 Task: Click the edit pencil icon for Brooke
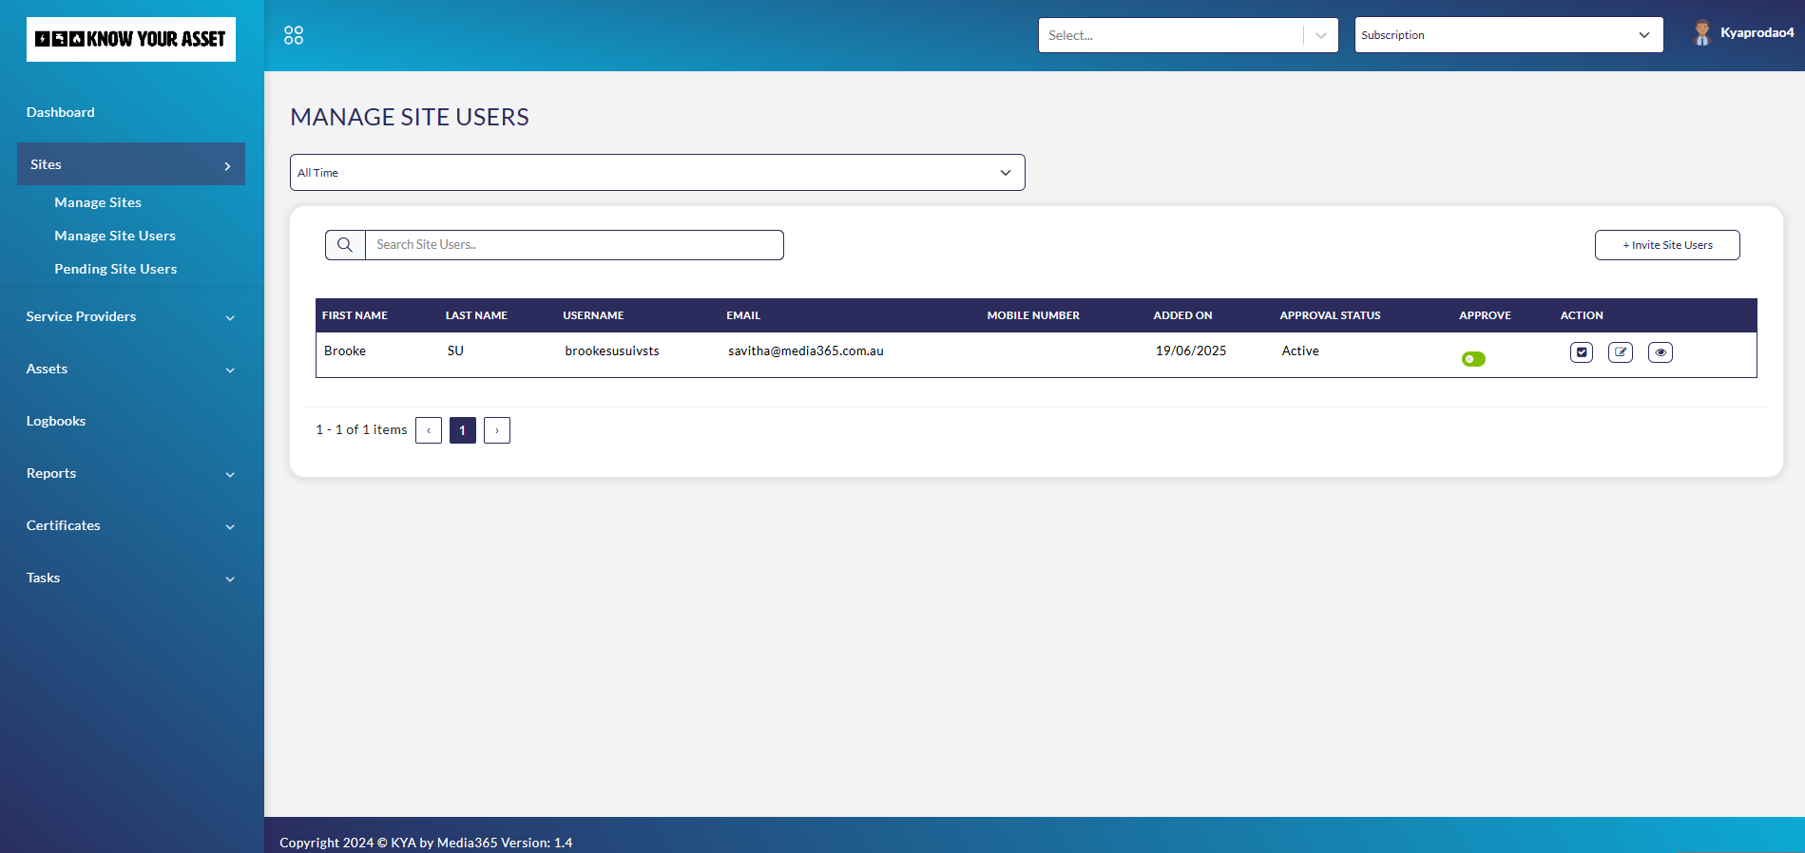coord(1621,352)
